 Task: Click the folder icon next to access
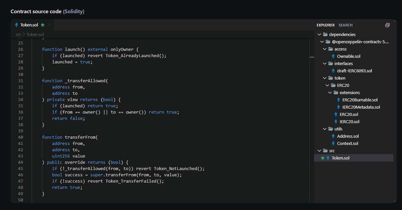[x=330, y=49]
